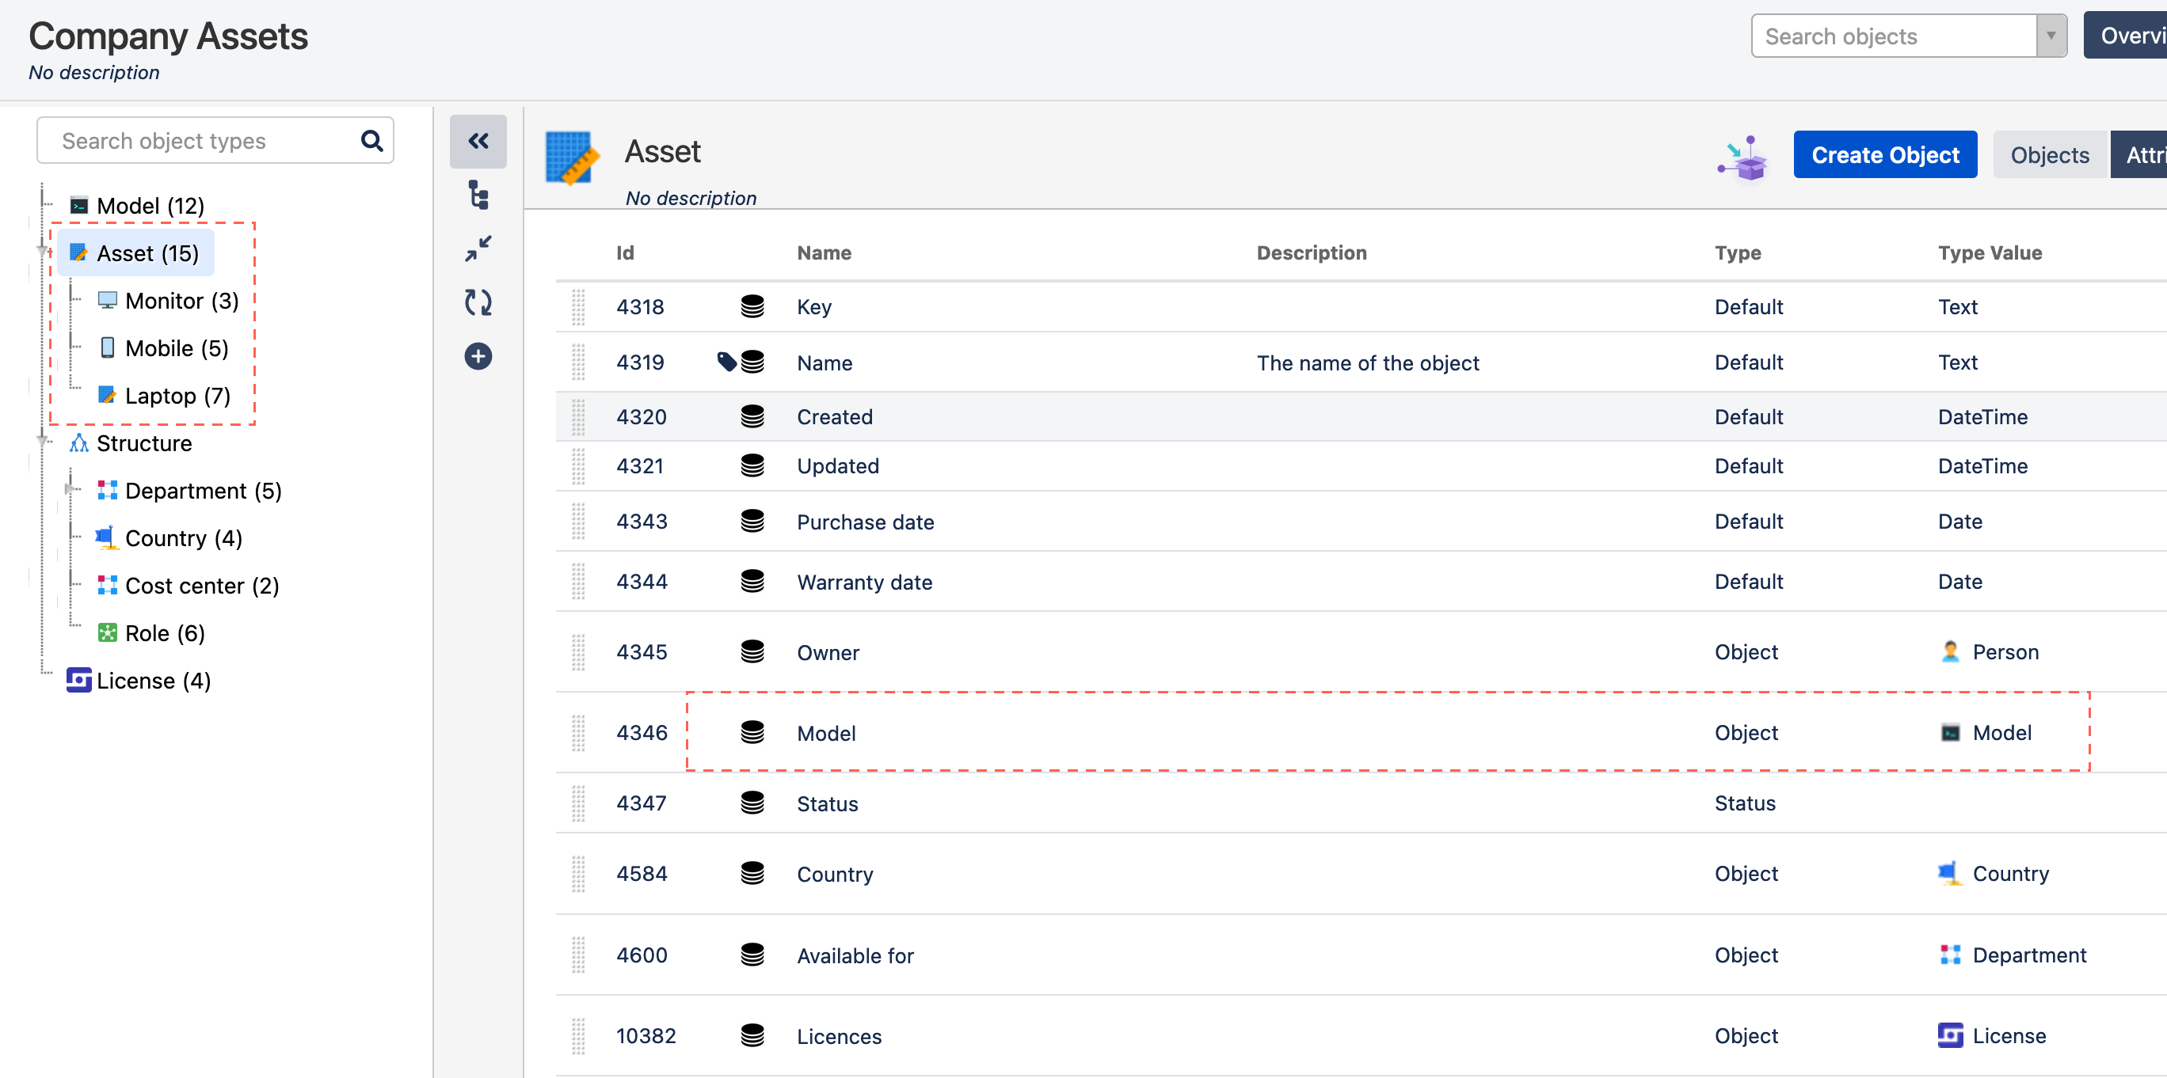Click the Person icon in Owner row
Viewport: 2167px width, 1078px height.
1950,651
